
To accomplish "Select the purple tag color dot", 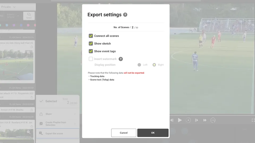I will 14,25.
